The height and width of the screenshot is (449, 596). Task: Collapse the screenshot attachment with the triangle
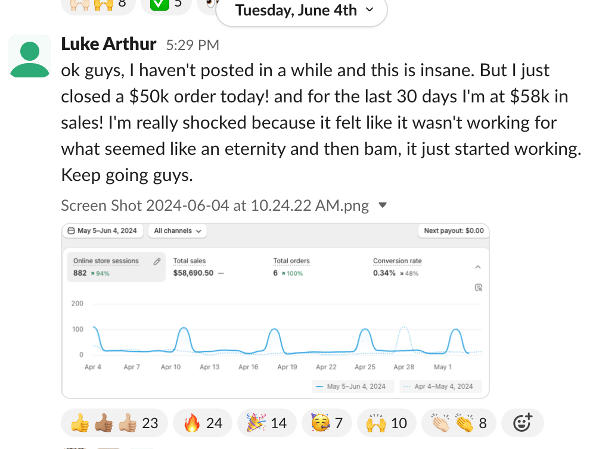tap(383, 205)
